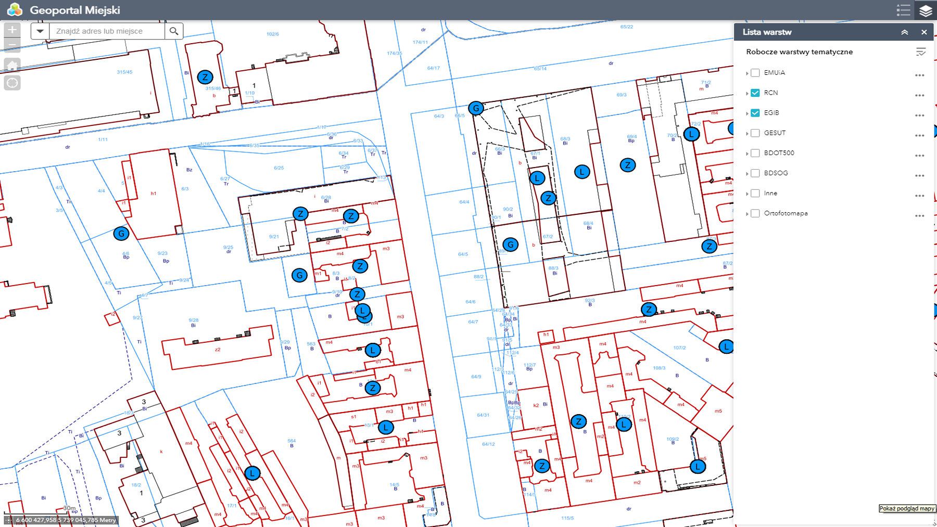The height and width of the screenshot is (527, 937).
Task: Uncheck the EGIB layer checkbox
Action: [755, 113]
